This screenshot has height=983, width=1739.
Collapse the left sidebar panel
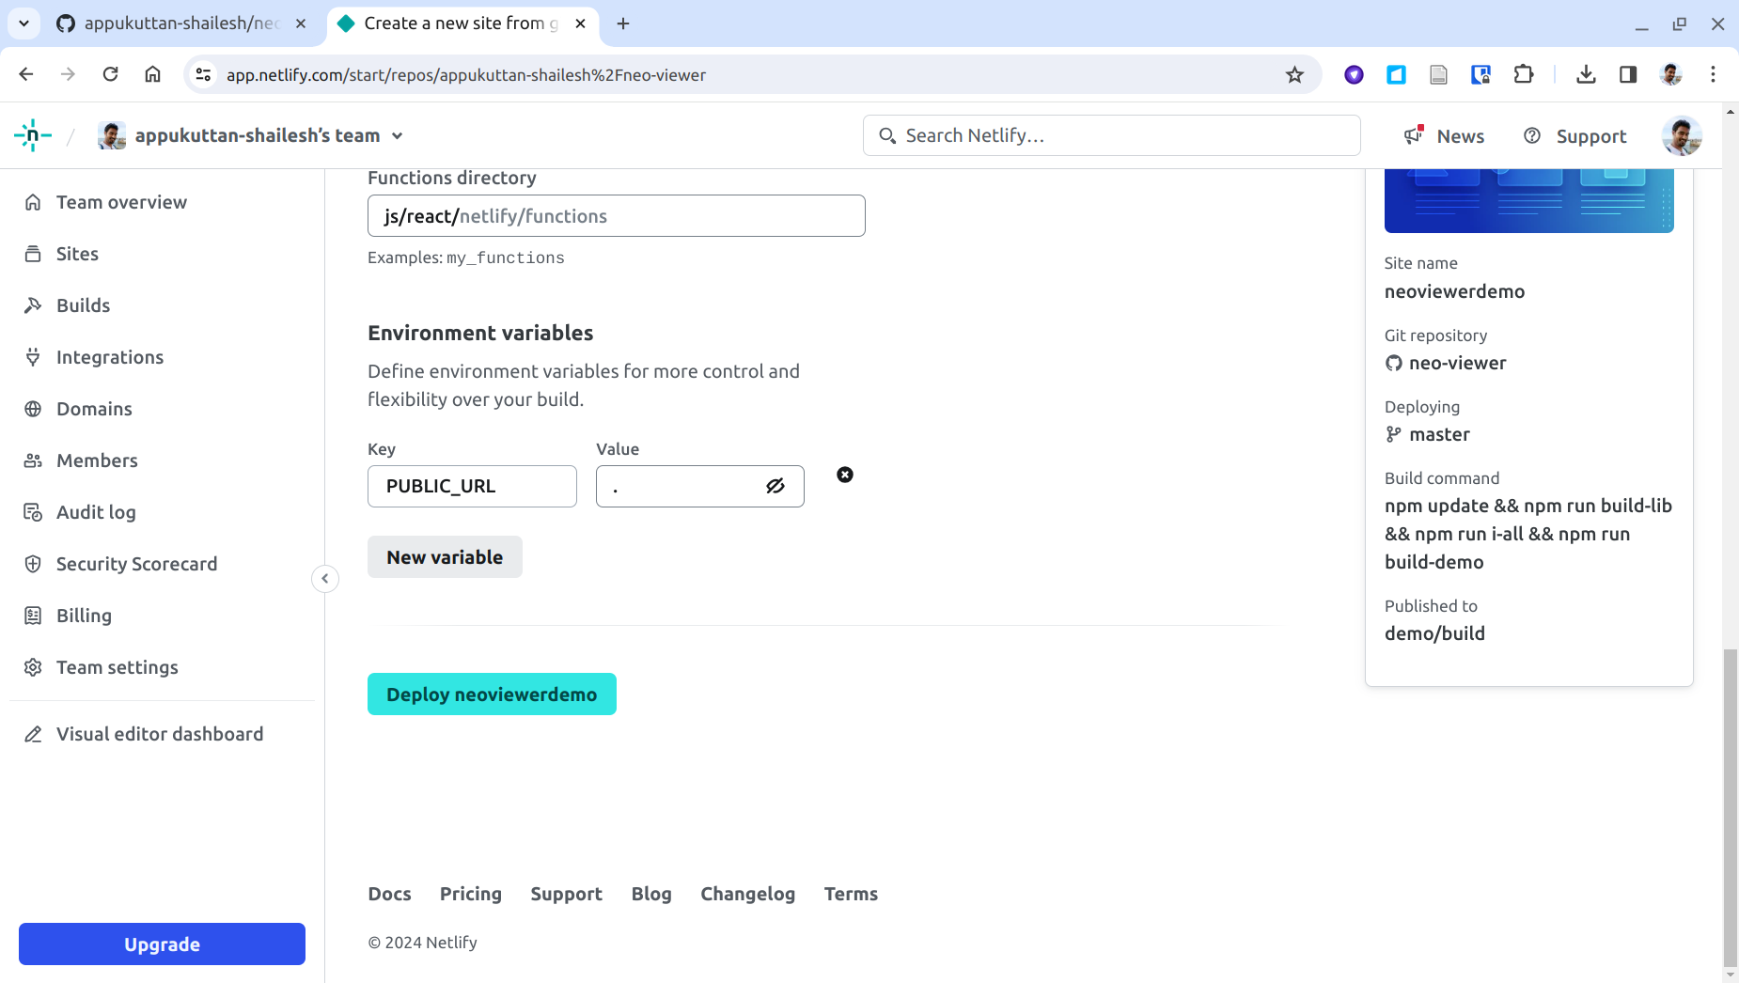324,578
